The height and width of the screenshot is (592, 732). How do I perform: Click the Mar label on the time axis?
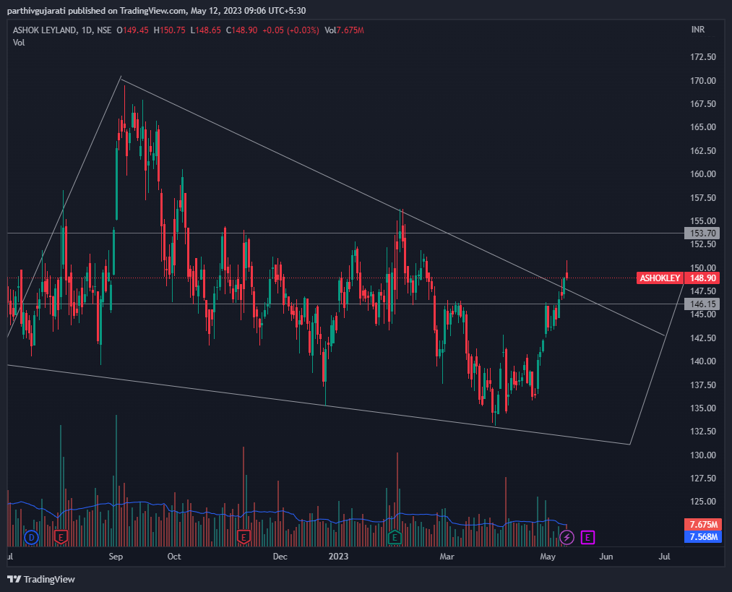(447, 557)
